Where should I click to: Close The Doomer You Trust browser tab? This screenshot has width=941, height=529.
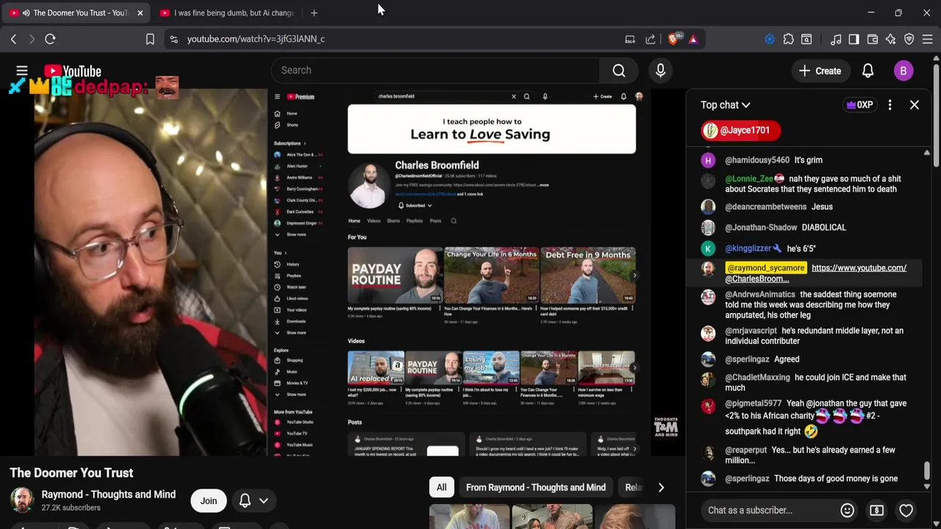point(140,12)
